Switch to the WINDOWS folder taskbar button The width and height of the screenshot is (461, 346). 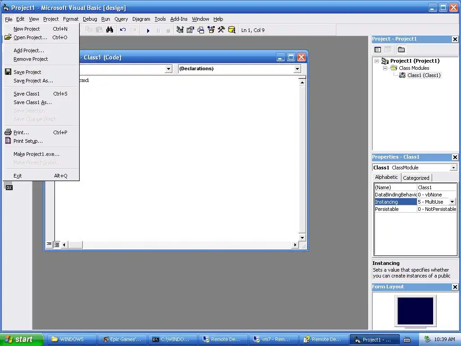pyautogui.click(x=72, y=340)
